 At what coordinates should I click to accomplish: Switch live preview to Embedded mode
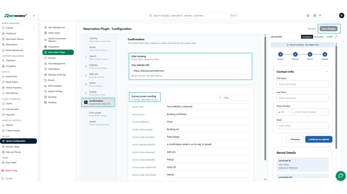(x=319, y=37)
